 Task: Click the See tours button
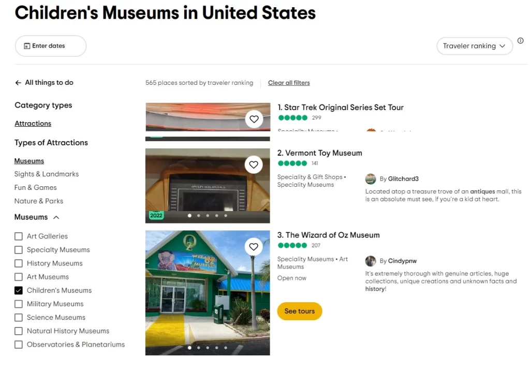click(x=300, y=311)
